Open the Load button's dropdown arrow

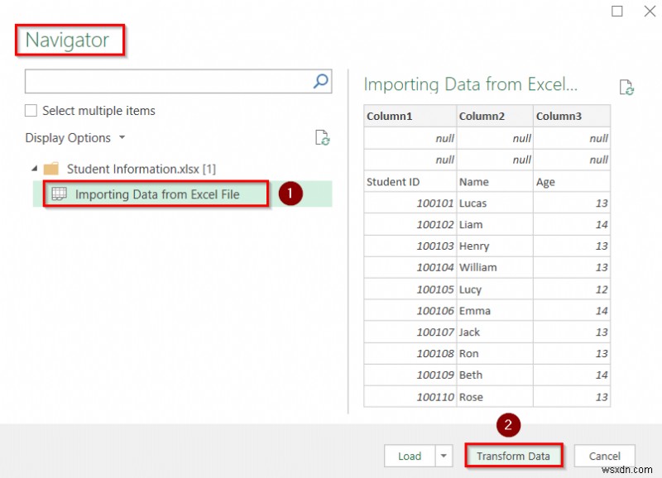click(x=444, y=456)
